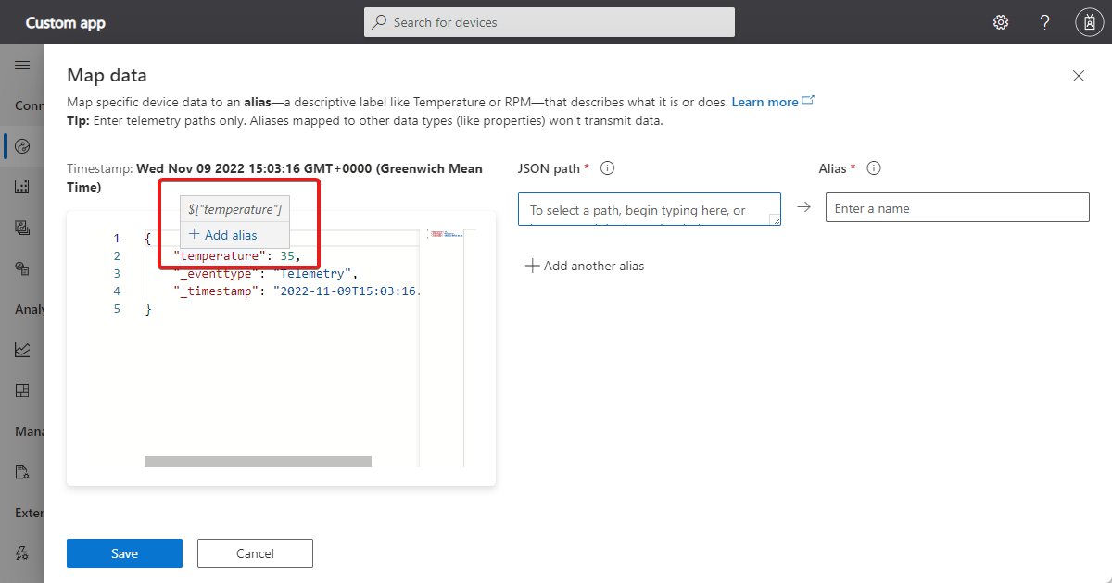Open the Learn more link about aliases
This screenshot has height=583, width=1112.
(766, 102)
